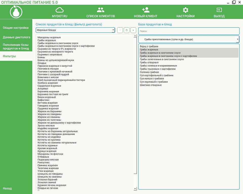This screenshot has height=194, width=243.
Task: Expand the 'Жареные блюда' filter dropdown
Action: [x=113, y=30]
